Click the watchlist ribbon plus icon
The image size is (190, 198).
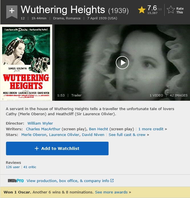pyautogui.click(x=12, y=12)
